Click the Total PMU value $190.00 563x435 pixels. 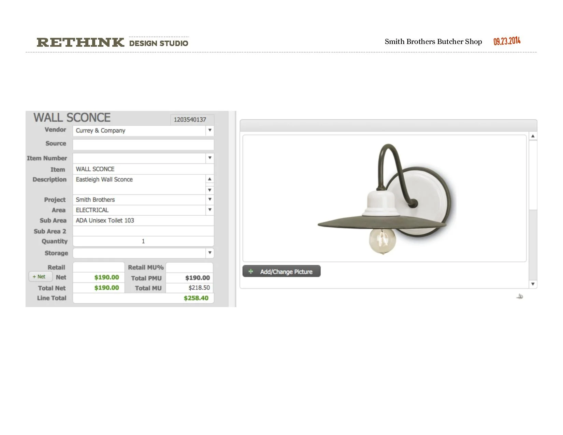[198, 278]
